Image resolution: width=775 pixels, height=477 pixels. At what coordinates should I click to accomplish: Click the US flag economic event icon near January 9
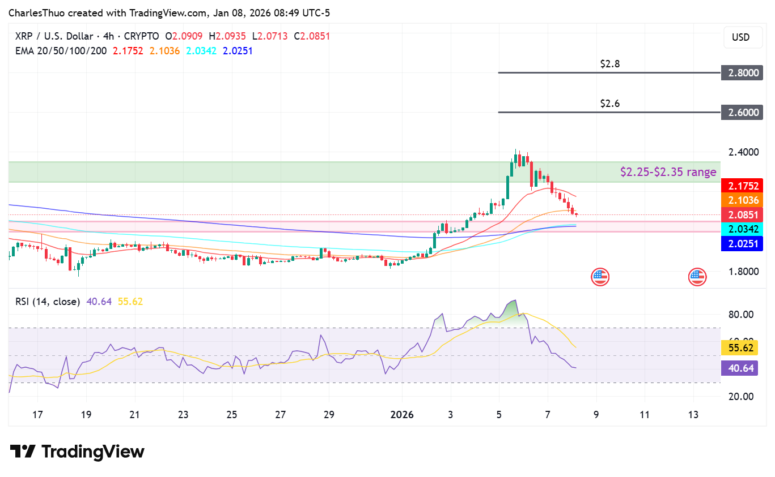pyautogui.click(x=599, y=277)
